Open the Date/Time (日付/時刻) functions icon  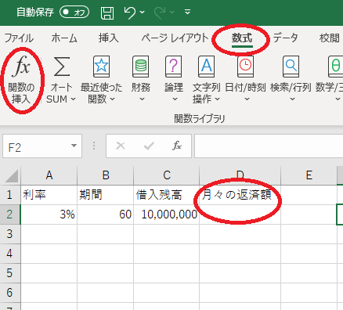[x=245, y=67]
